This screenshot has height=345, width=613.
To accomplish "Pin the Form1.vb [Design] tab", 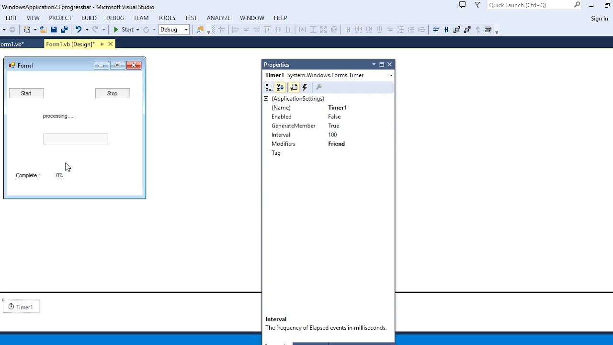I will tap(102, 44).
